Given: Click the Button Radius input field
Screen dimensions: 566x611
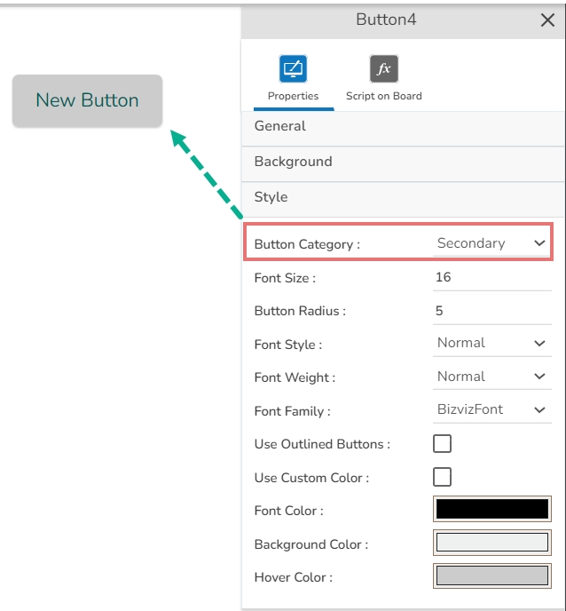Looking at the screenshot, I should coord(491,311).
